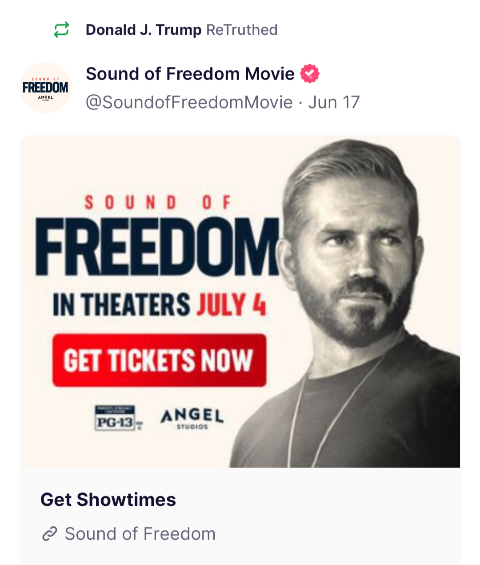This screenshot has width=480, height=565.
Task: Click the bearded man's portrait in ad
Action: point(351,303)
